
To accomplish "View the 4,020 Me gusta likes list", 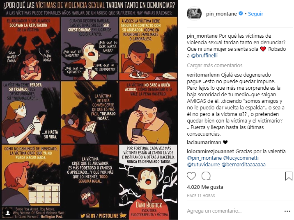I will [205, 187].
